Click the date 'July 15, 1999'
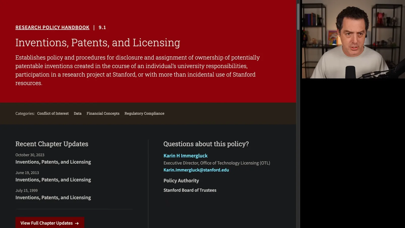The width and height of the screenshot is (405, 228). pyautogui.click(x=26, y=190)
